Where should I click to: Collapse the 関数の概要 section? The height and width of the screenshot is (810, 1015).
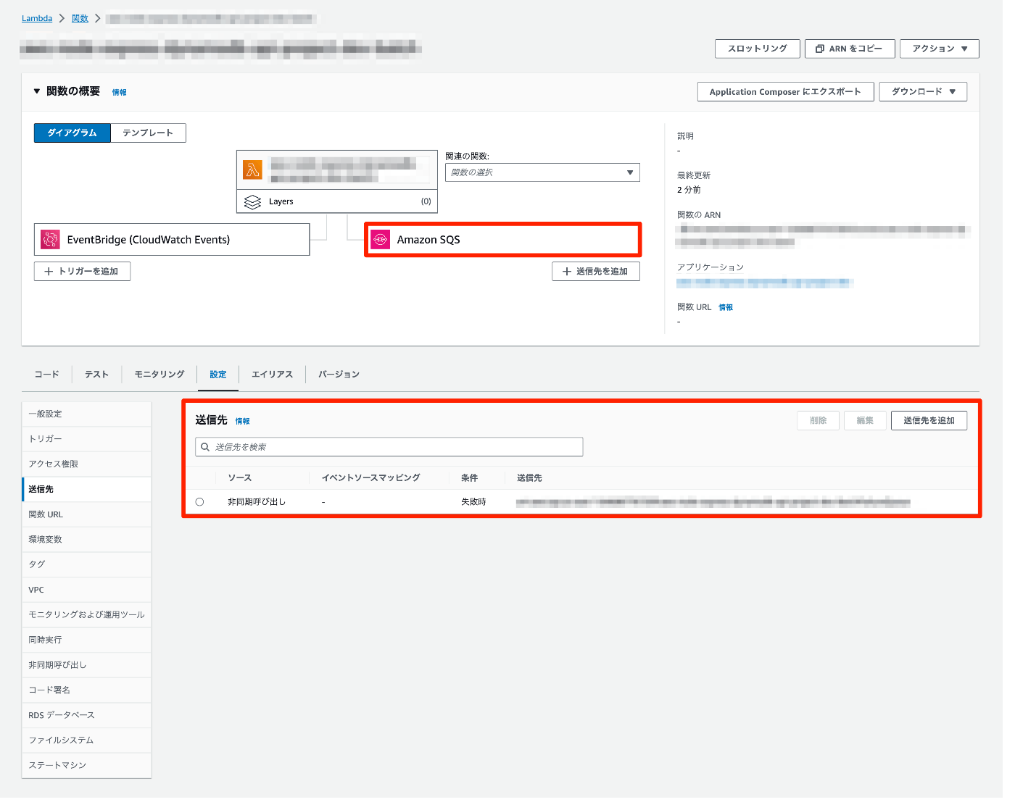38,92
